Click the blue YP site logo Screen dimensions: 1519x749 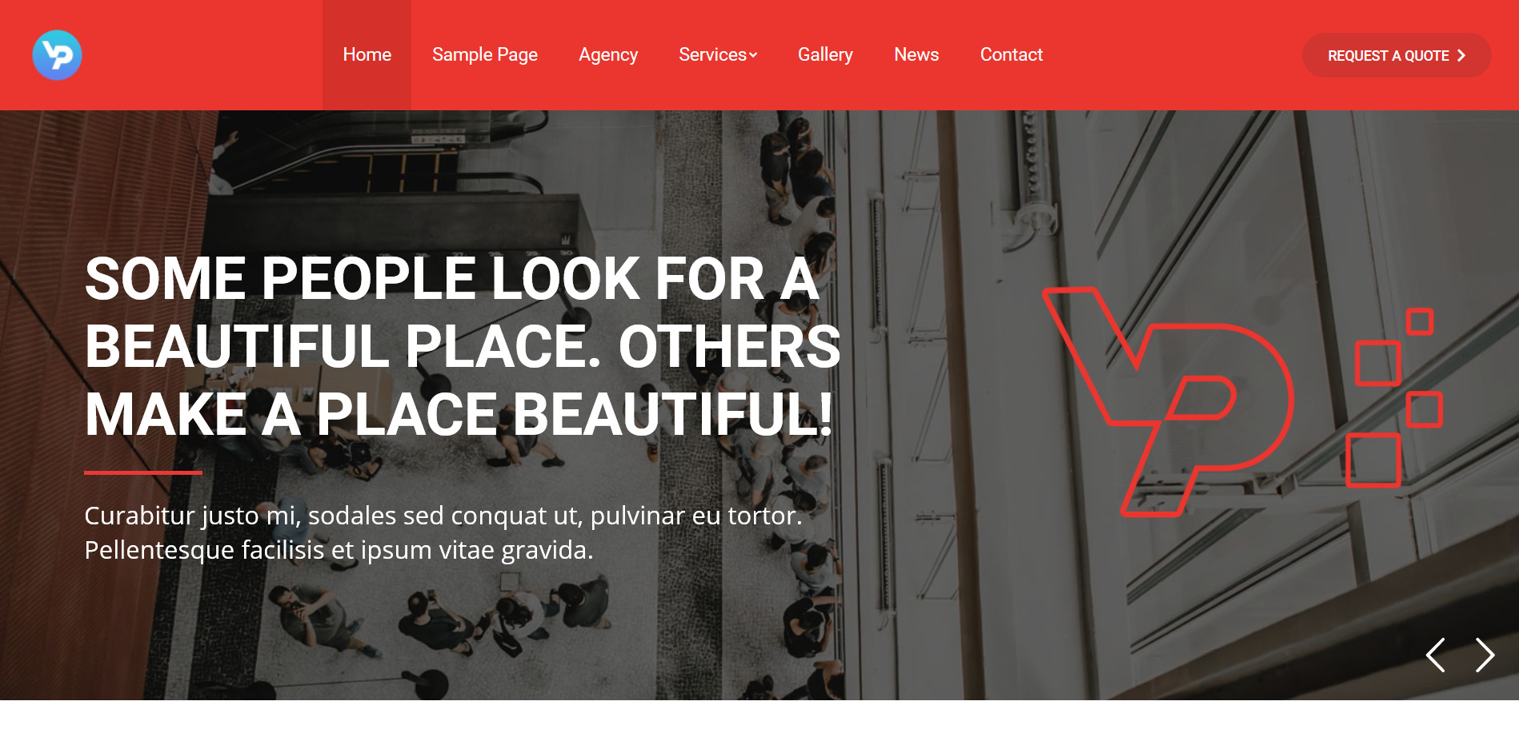(57, 55)
